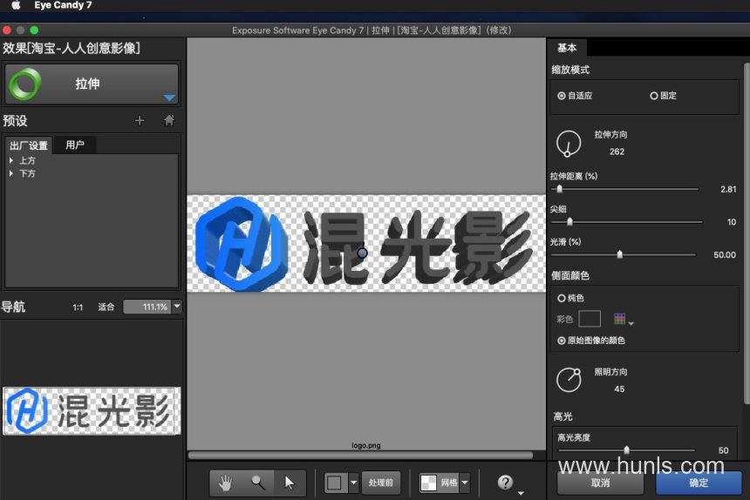Click the 确定 confirm button
Screen dimensions: 750x500
click(699, 483)
